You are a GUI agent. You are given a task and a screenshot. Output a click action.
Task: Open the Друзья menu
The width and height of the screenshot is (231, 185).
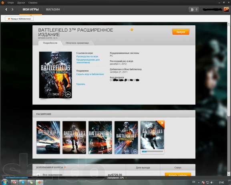click(x=21, y=3)
